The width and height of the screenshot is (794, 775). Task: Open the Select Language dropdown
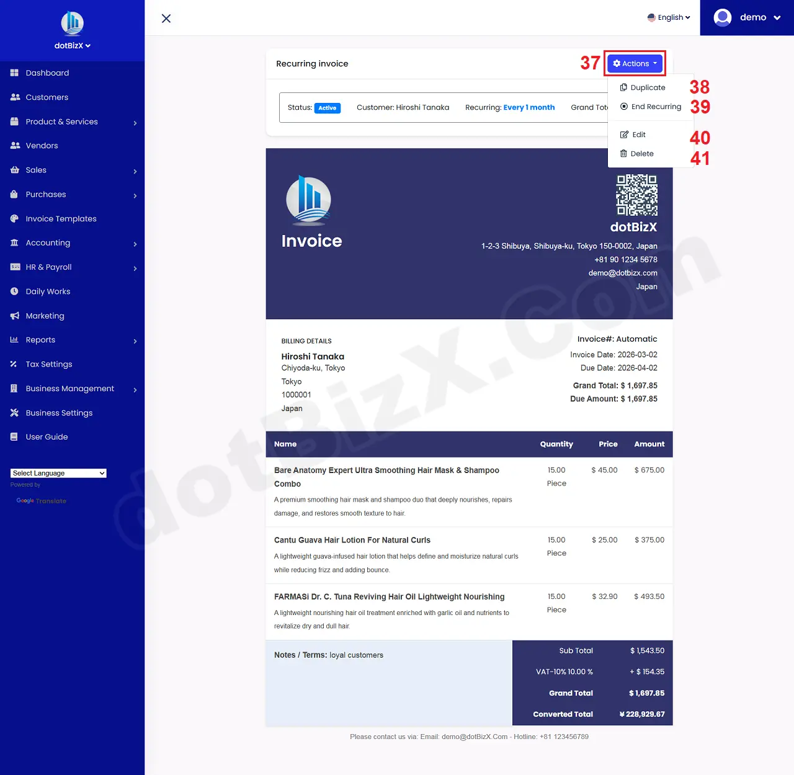click(58, 472)
